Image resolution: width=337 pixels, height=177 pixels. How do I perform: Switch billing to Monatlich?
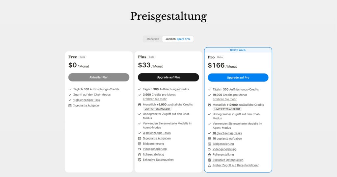pos(153,39)
